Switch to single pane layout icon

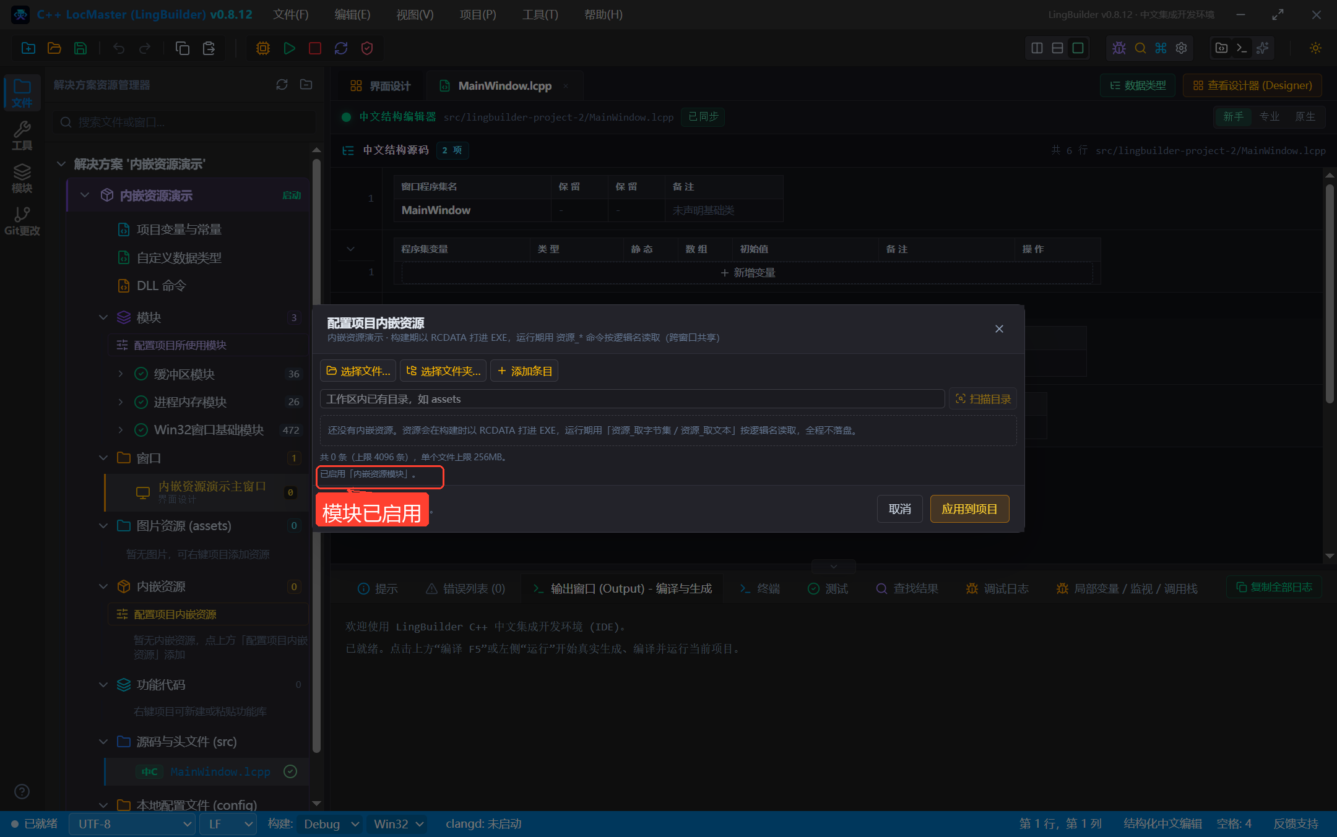pyautogui.click(x=1078, y=48)
